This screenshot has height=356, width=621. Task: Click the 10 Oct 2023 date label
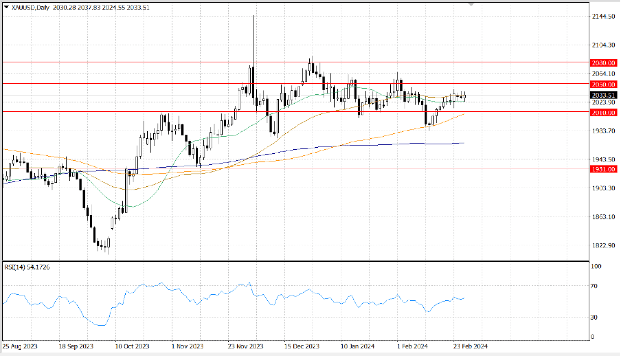pos(132,346)
